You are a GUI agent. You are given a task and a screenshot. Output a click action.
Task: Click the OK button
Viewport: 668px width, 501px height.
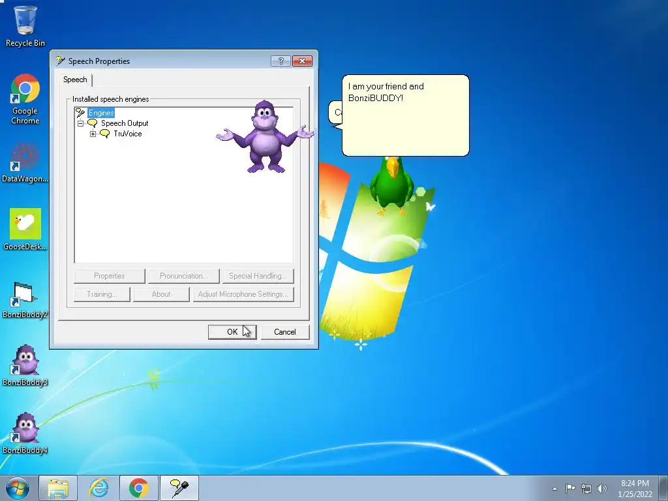coord(232,332)
